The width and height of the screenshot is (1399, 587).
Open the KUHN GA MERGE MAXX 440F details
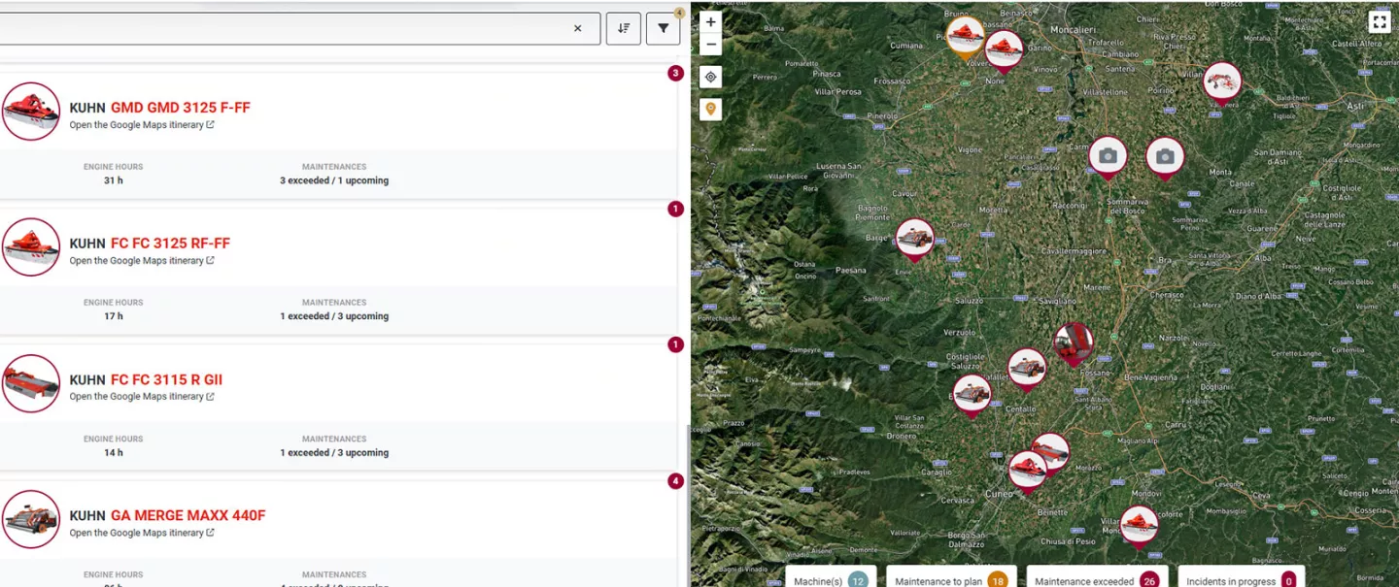167,516
